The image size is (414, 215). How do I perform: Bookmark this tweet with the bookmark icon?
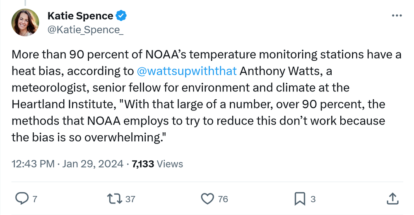click(x=300, y=199)
